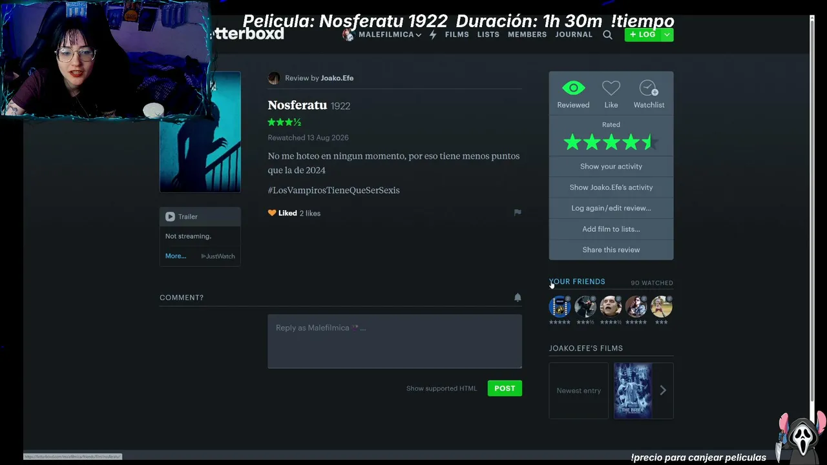
Task: Open the friend avatar rated three and a half stars
Action: [x=585, y=306]
